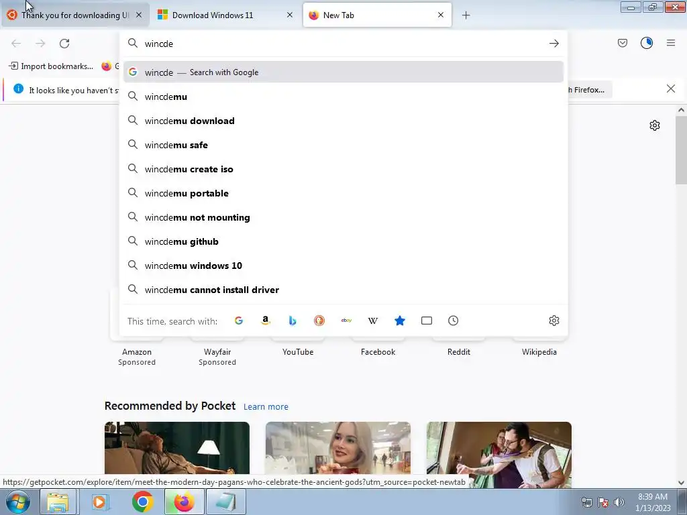This screenshot has width=687, height=515.
Task: Search history using the clock icon
Action: [x=453, y=321]
